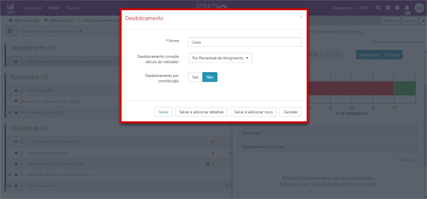This screenshot has width=427, height=199.
Task: Click the Nome input field
Action: 245,42
